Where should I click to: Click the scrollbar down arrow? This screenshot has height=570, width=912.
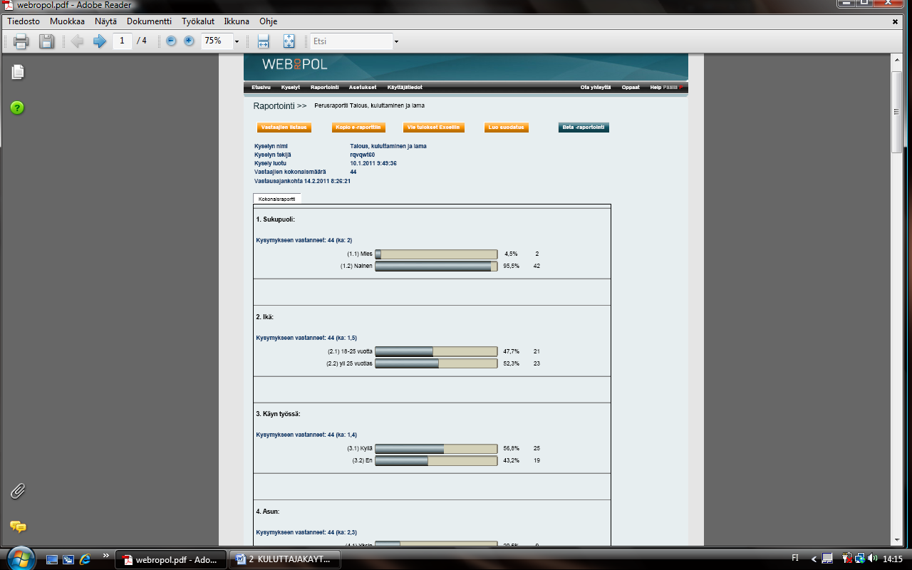click(896, 540)
